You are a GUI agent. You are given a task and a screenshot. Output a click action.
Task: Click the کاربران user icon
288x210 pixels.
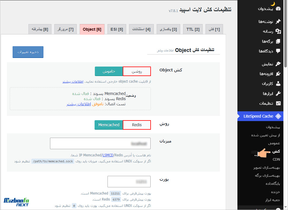pos(278,84)
